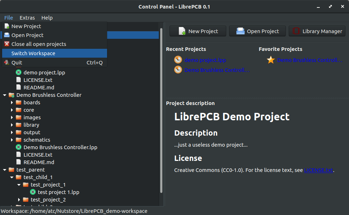Click the clock icon beside recent Demo Brushless Controll…

178,70
